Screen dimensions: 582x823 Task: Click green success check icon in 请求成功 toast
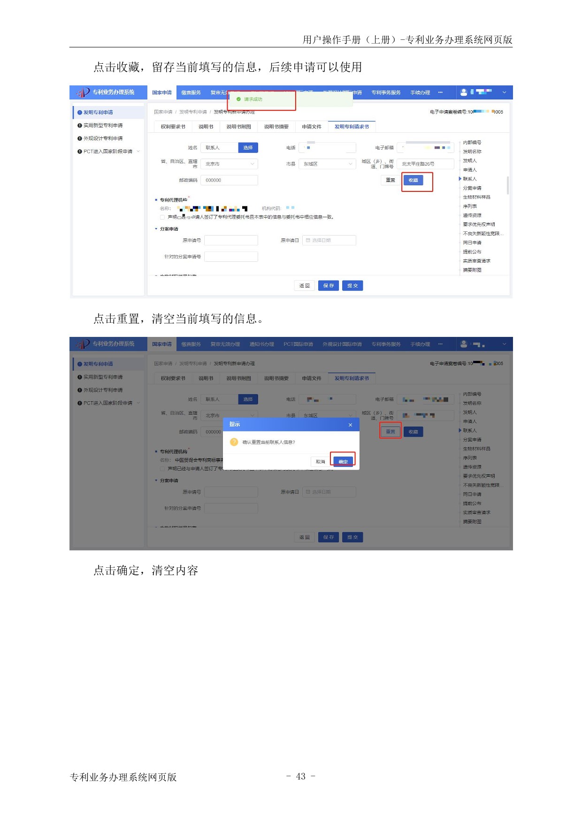238,99
